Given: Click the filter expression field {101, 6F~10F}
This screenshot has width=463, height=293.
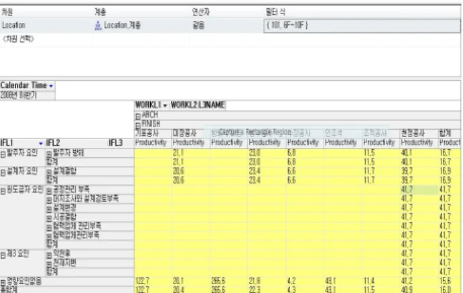Looking at the screenshot, I should click(362, 26).
